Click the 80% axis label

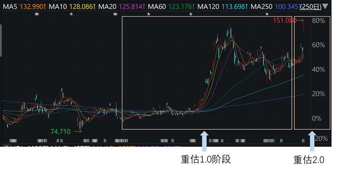click(x=319, y=21)
